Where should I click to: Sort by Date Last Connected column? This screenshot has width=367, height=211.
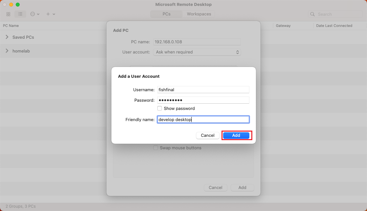click(x=334, y=26)
